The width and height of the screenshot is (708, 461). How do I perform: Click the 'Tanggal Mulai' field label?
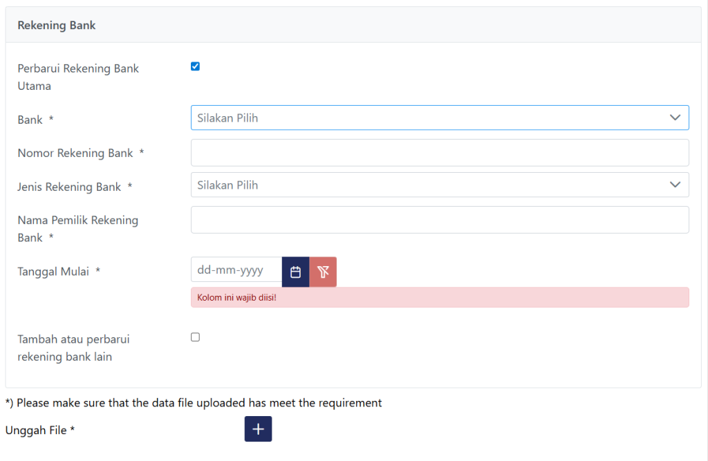(x=53, y=272)
